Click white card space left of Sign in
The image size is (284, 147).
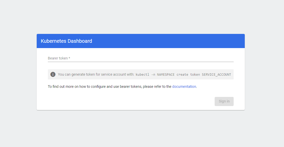click(127, 101)
